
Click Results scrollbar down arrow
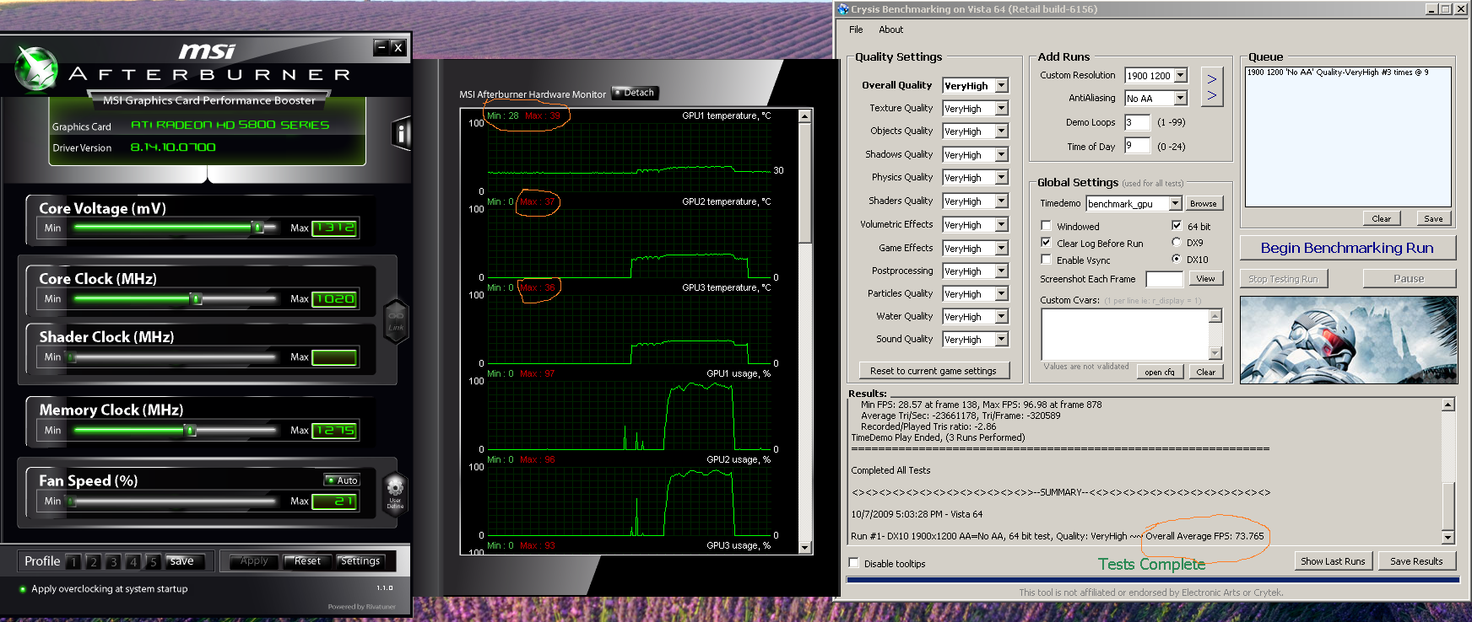pos(1448,537)
